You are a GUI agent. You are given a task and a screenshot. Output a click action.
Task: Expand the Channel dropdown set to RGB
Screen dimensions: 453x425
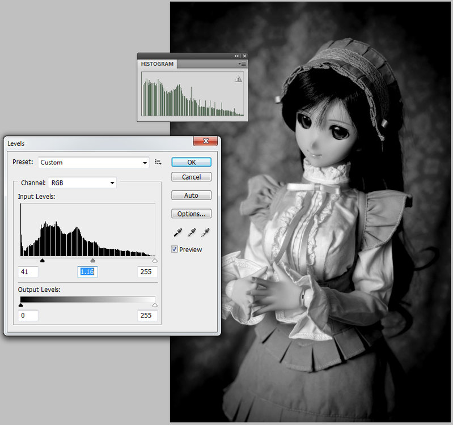tap(82, 182)
